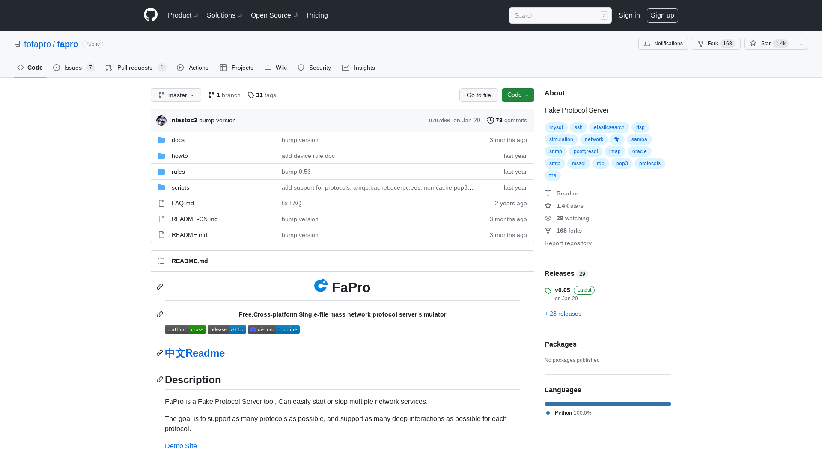This screenshot has width=822, height=462.
Task: Fork the repository with Fork button
Action: click(x=716, y=44)
